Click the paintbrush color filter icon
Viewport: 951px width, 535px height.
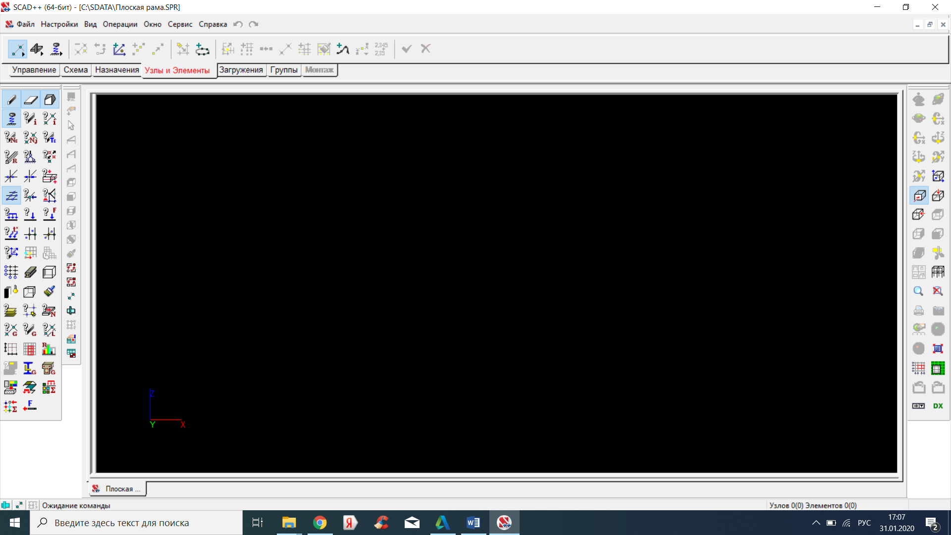point(50,291)
